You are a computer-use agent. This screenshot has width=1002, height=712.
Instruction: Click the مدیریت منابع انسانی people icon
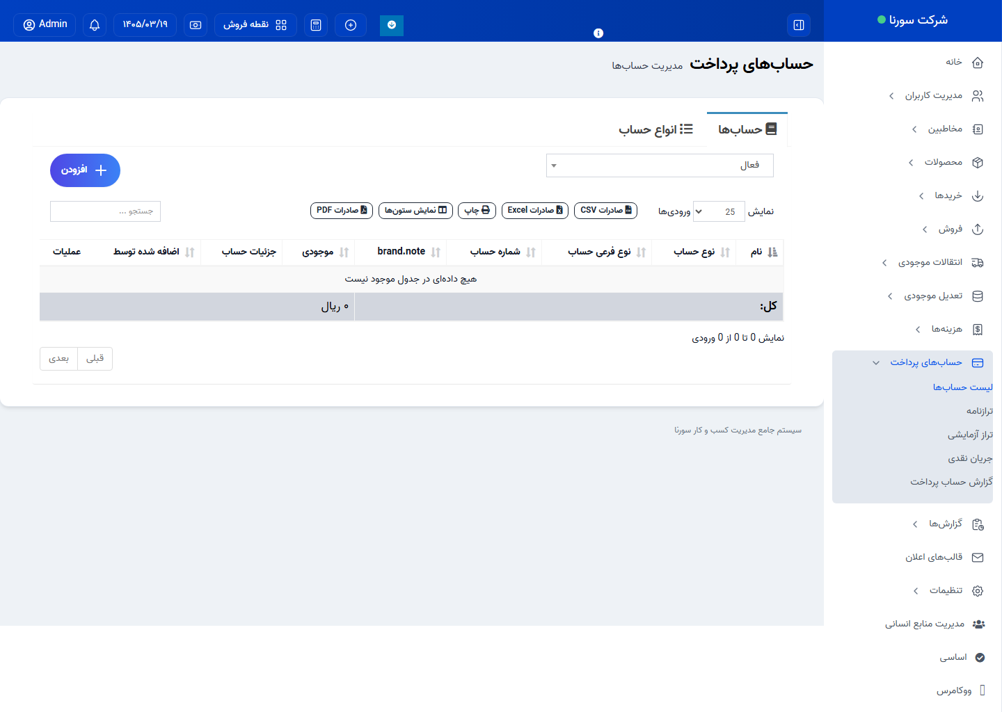(979, 624)
